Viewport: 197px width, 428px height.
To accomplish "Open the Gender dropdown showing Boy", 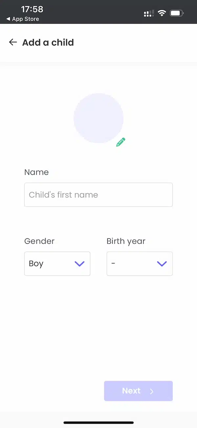I will 57,264.
